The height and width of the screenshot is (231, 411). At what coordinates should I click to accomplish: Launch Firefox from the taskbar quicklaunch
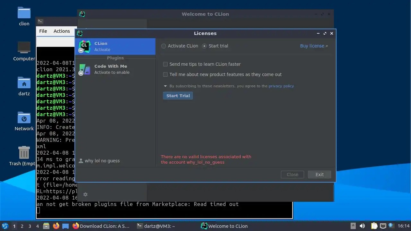pos(56,226)
